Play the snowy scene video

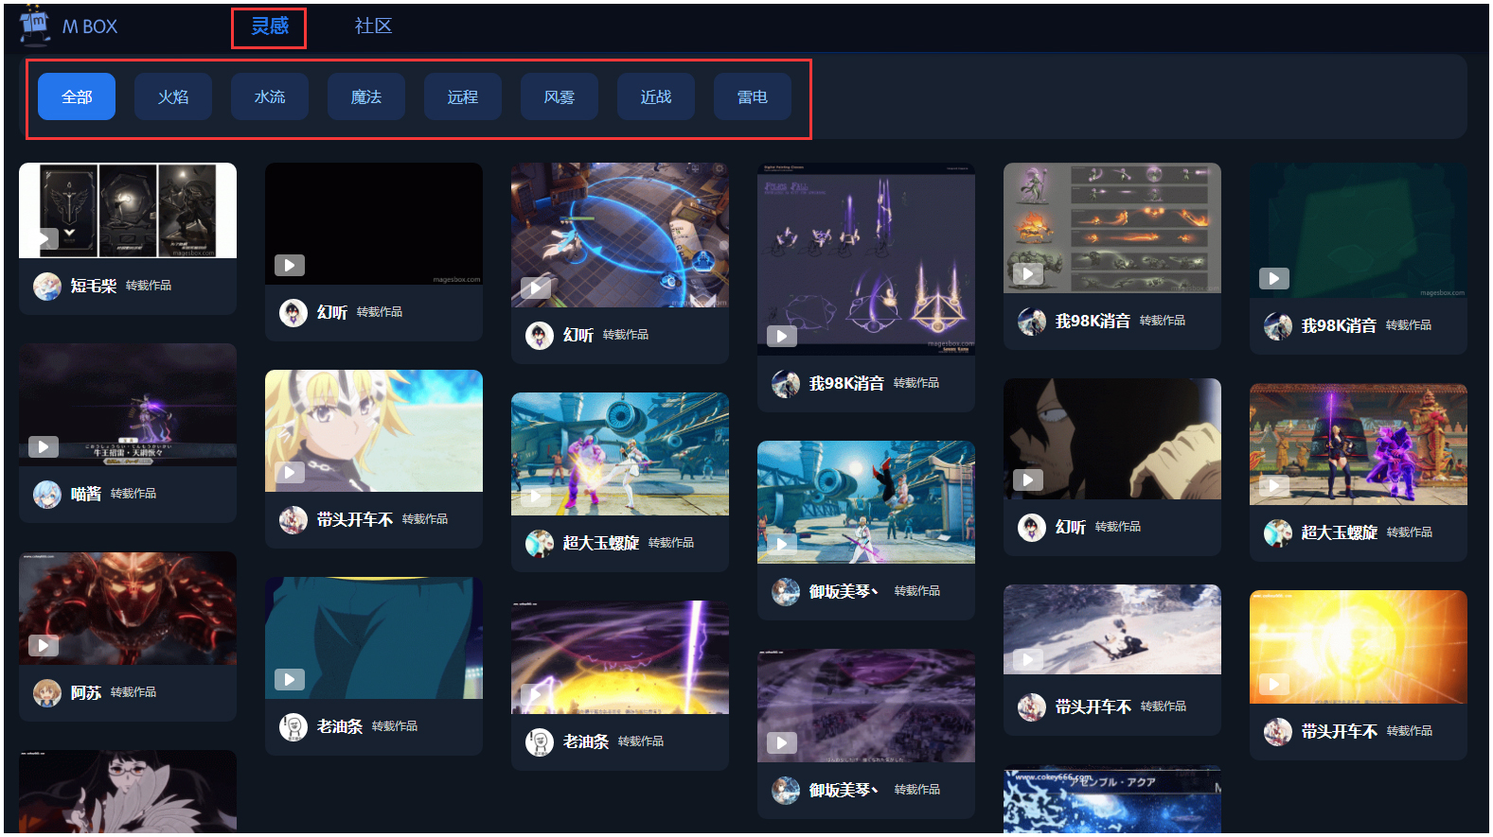[1028, 659]
